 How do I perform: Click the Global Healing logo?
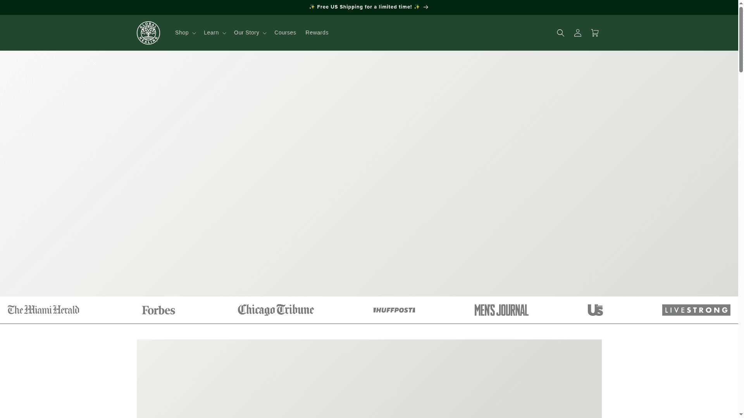pyautogui.click(x=148, y=33)
